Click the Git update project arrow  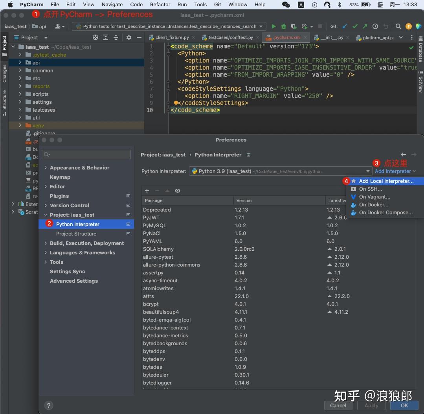click(345, 26)
